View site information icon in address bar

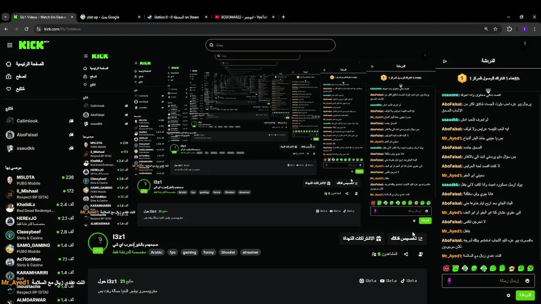pos(38,29)
